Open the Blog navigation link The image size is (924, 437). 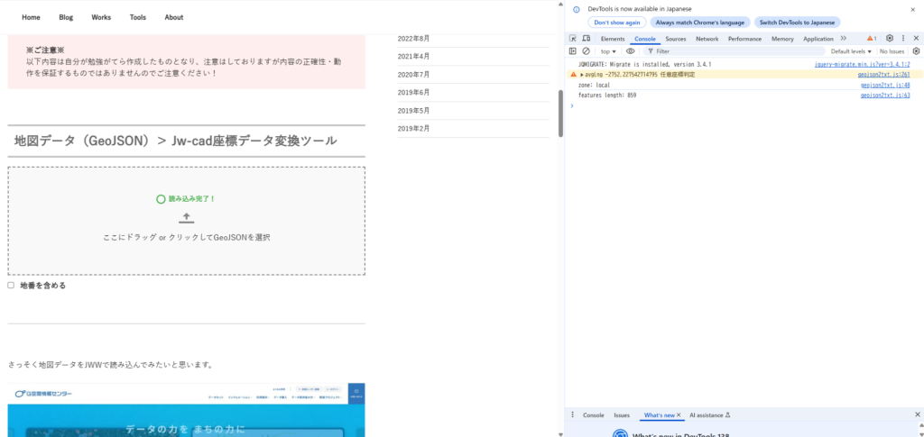[66, 17]
